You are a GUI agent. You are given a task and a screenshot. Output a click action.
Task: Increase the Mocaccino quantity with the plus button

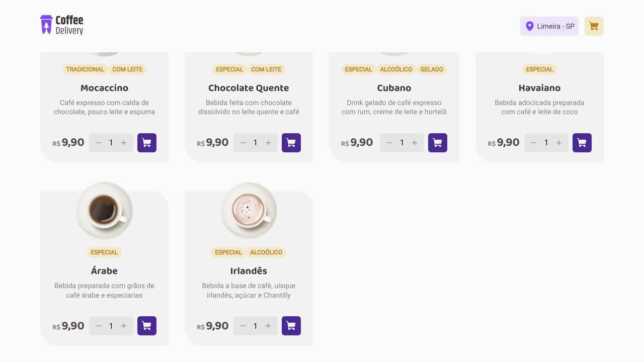point(123,142)
